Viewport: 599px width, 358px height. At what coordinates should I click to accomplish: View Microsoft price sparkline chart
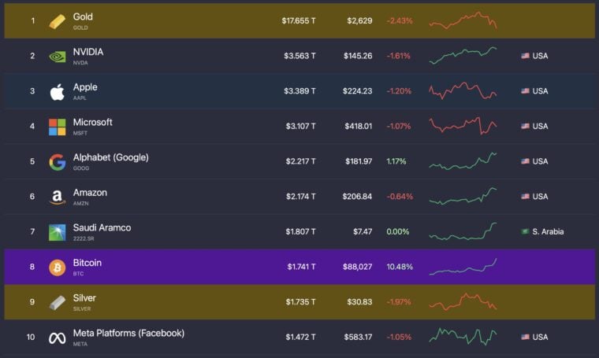point(463,126)
